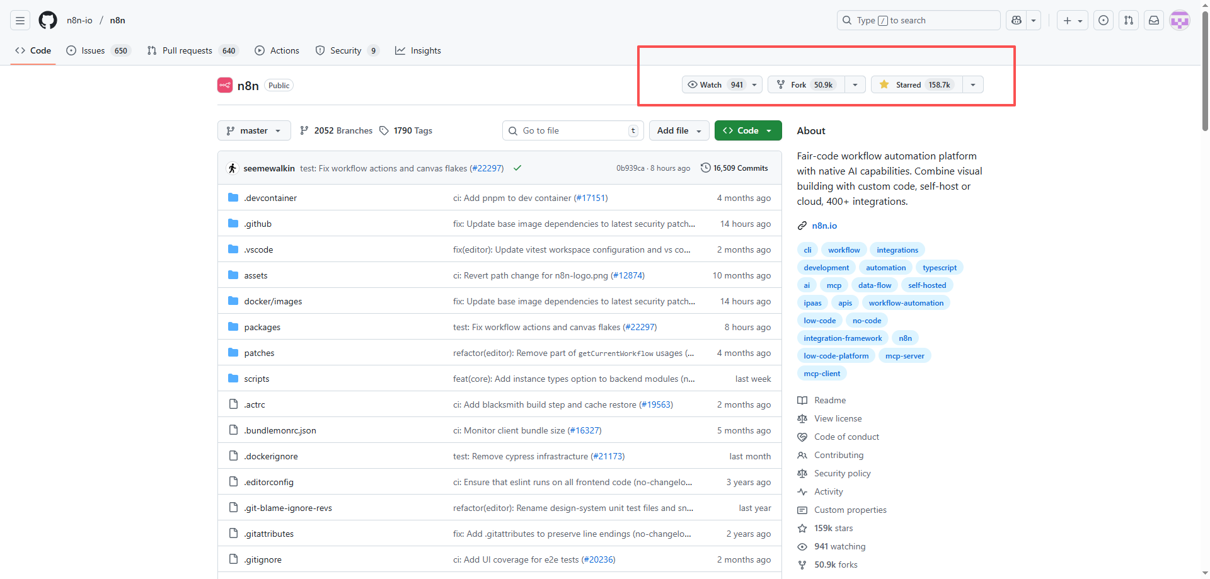The width and height of the screenshot is (1210, 579).
Task: Open the pull requests icon near the inbox
Action: tap(1128, 20)
